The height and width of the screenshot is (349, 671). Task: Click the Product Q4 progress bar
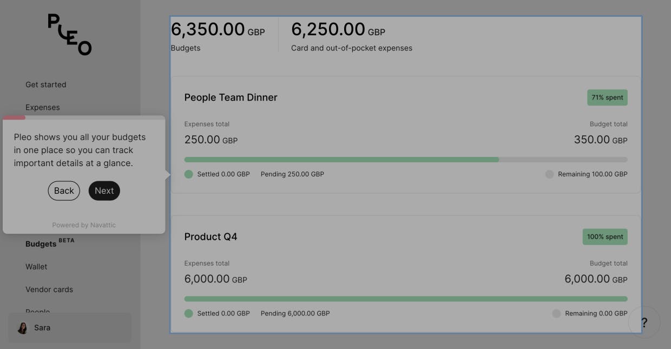tap(406, 299)
